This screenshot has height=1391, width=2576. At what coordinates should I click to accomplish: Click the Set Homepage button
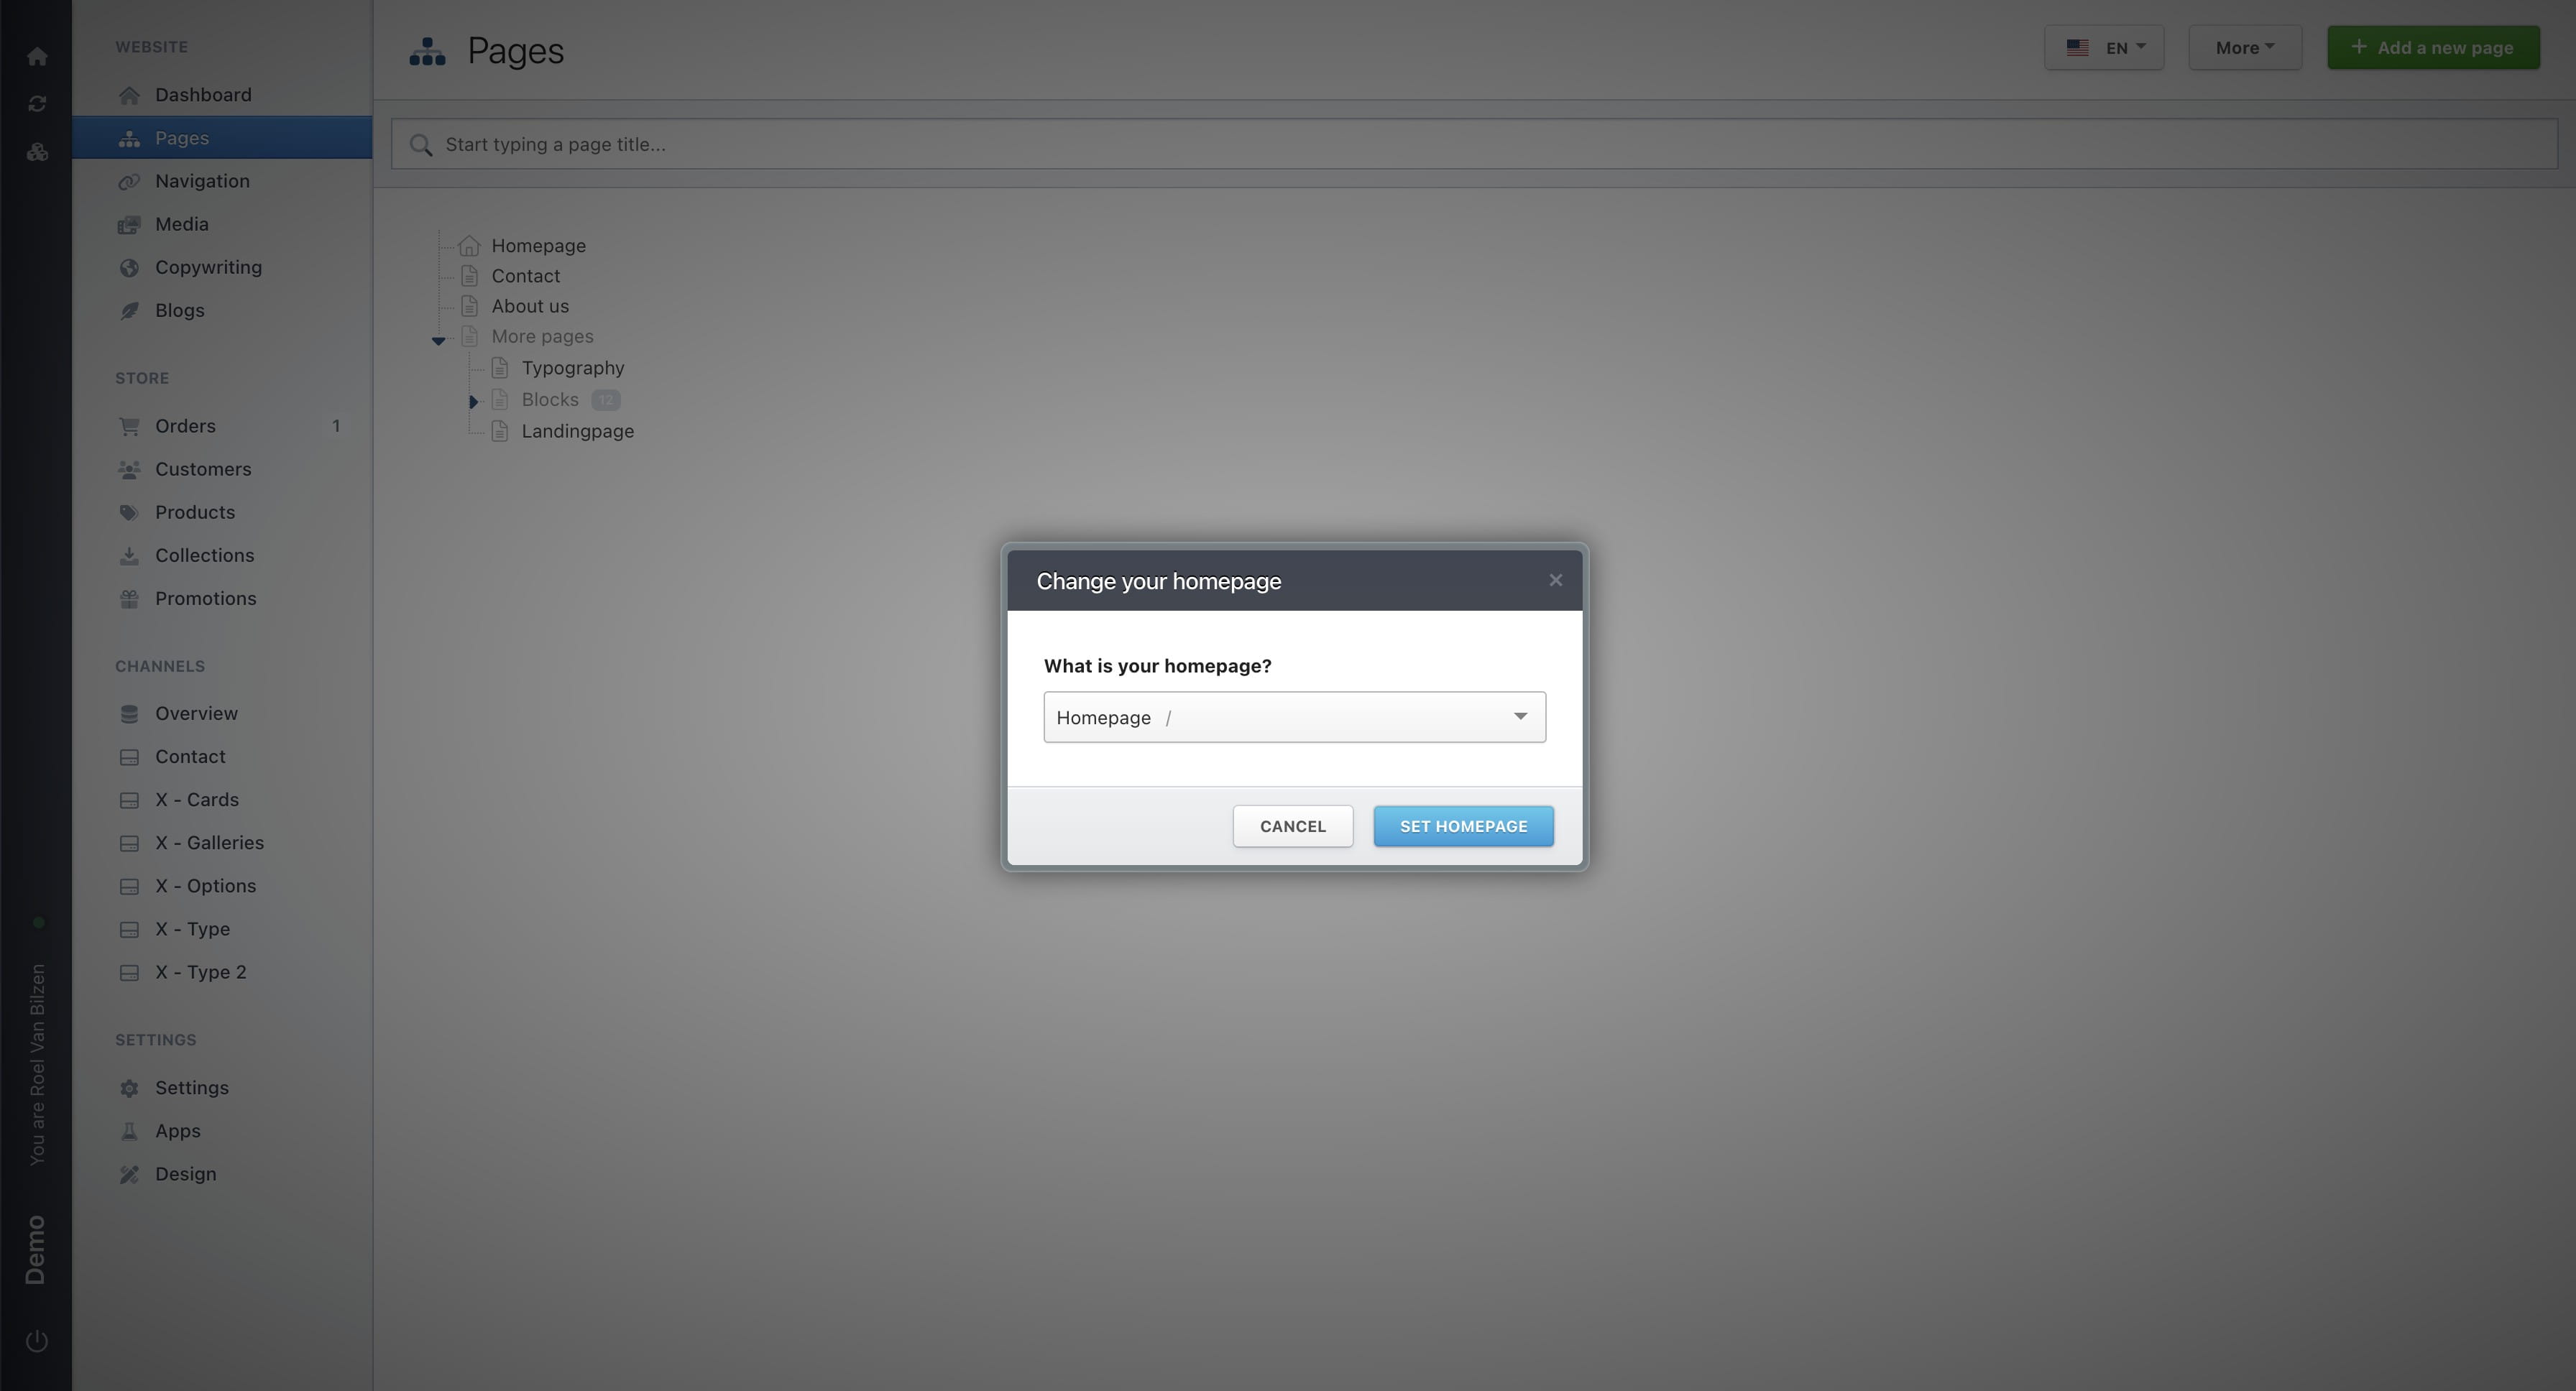1463,826
